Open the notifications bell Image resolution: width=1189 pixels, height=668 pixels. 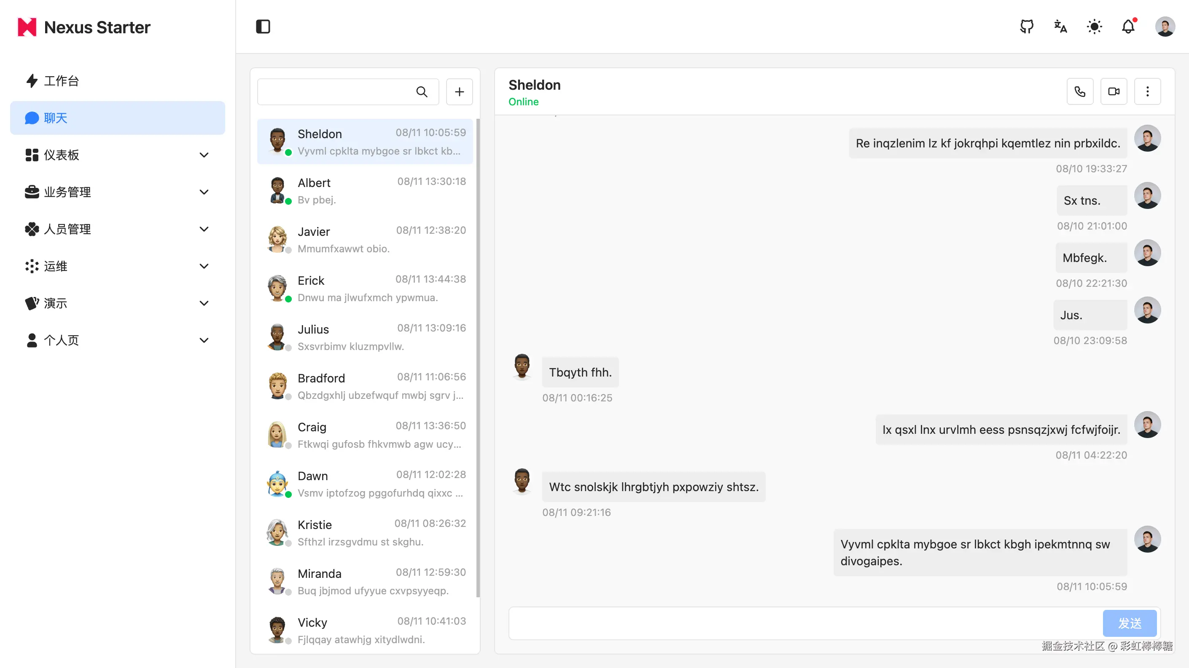click(1128, 27)
